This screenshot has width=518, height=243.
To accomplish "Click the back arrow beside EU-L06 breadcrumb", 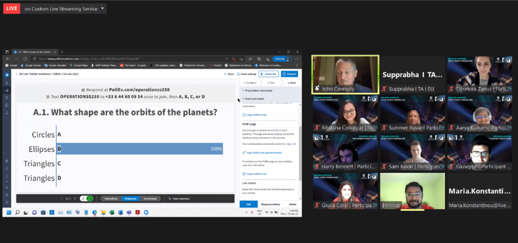I will (16, 74).
